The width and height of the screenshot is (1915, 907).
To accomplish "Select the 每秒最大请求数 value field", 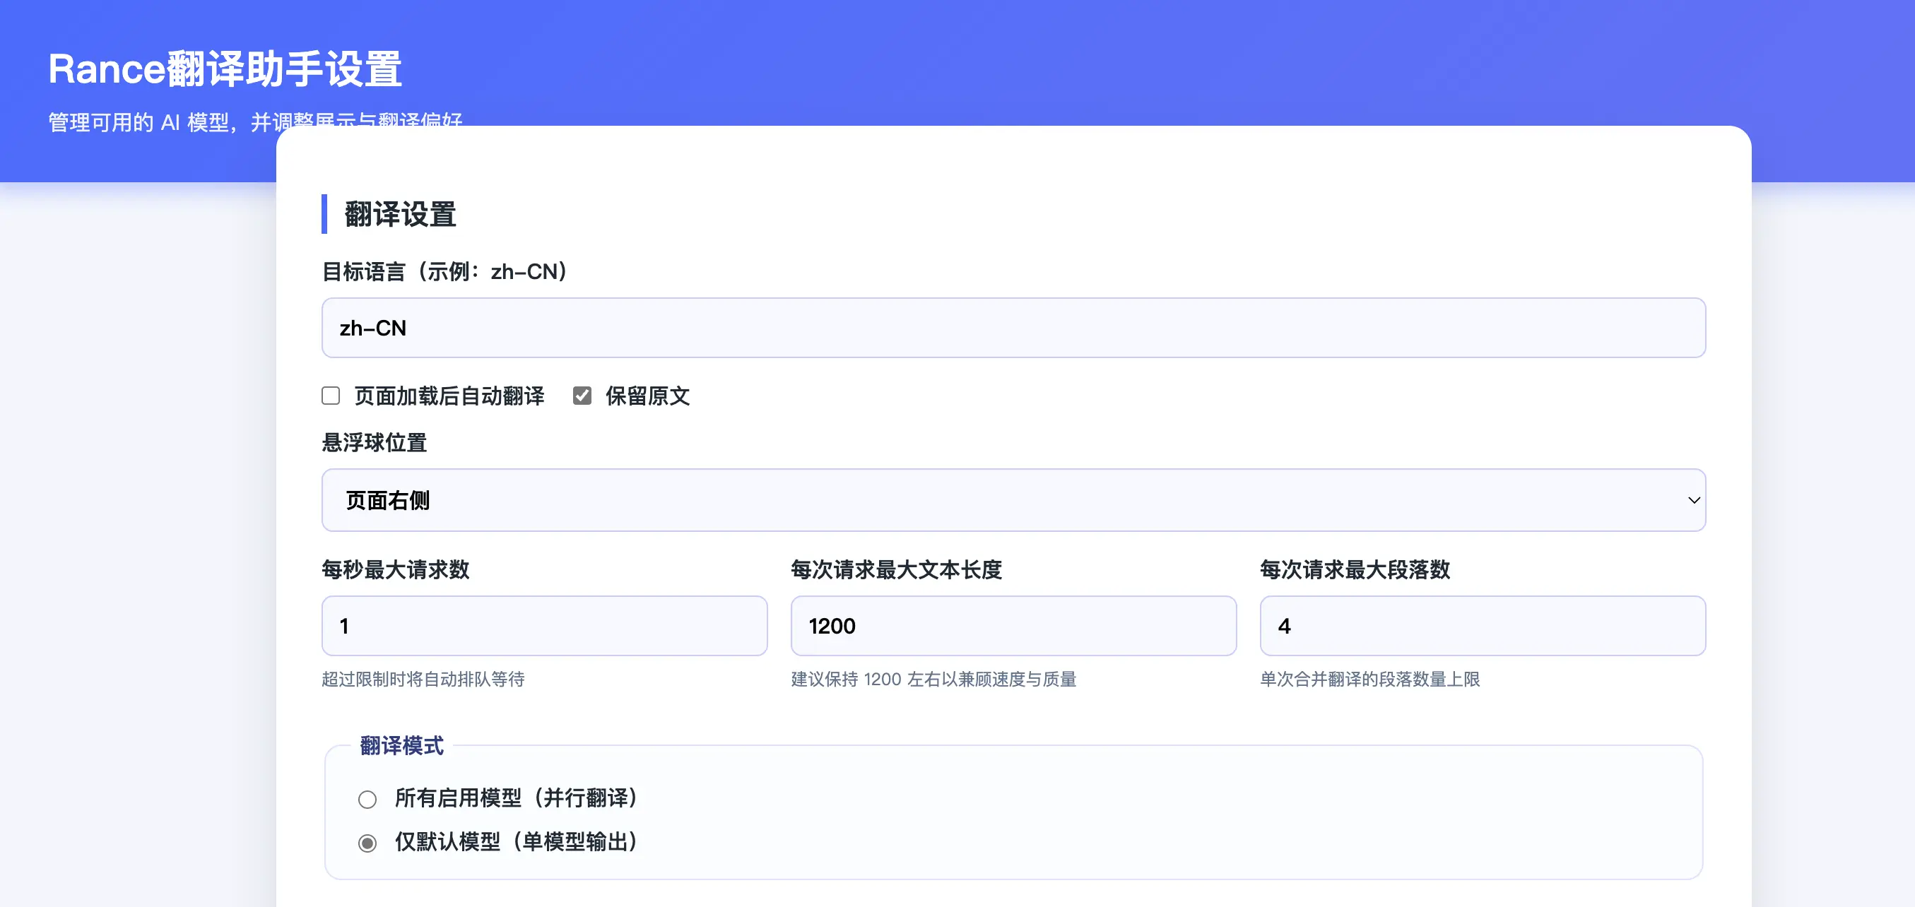I will coord(544,626).
